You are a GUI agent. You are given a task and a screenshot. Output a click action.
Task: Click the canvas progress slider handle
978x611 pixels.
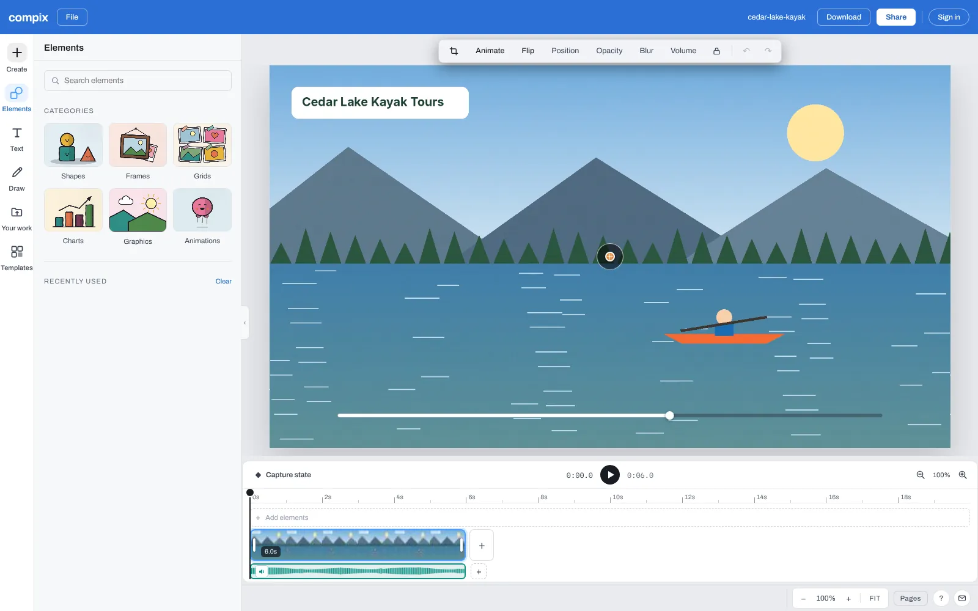(670, 415)
